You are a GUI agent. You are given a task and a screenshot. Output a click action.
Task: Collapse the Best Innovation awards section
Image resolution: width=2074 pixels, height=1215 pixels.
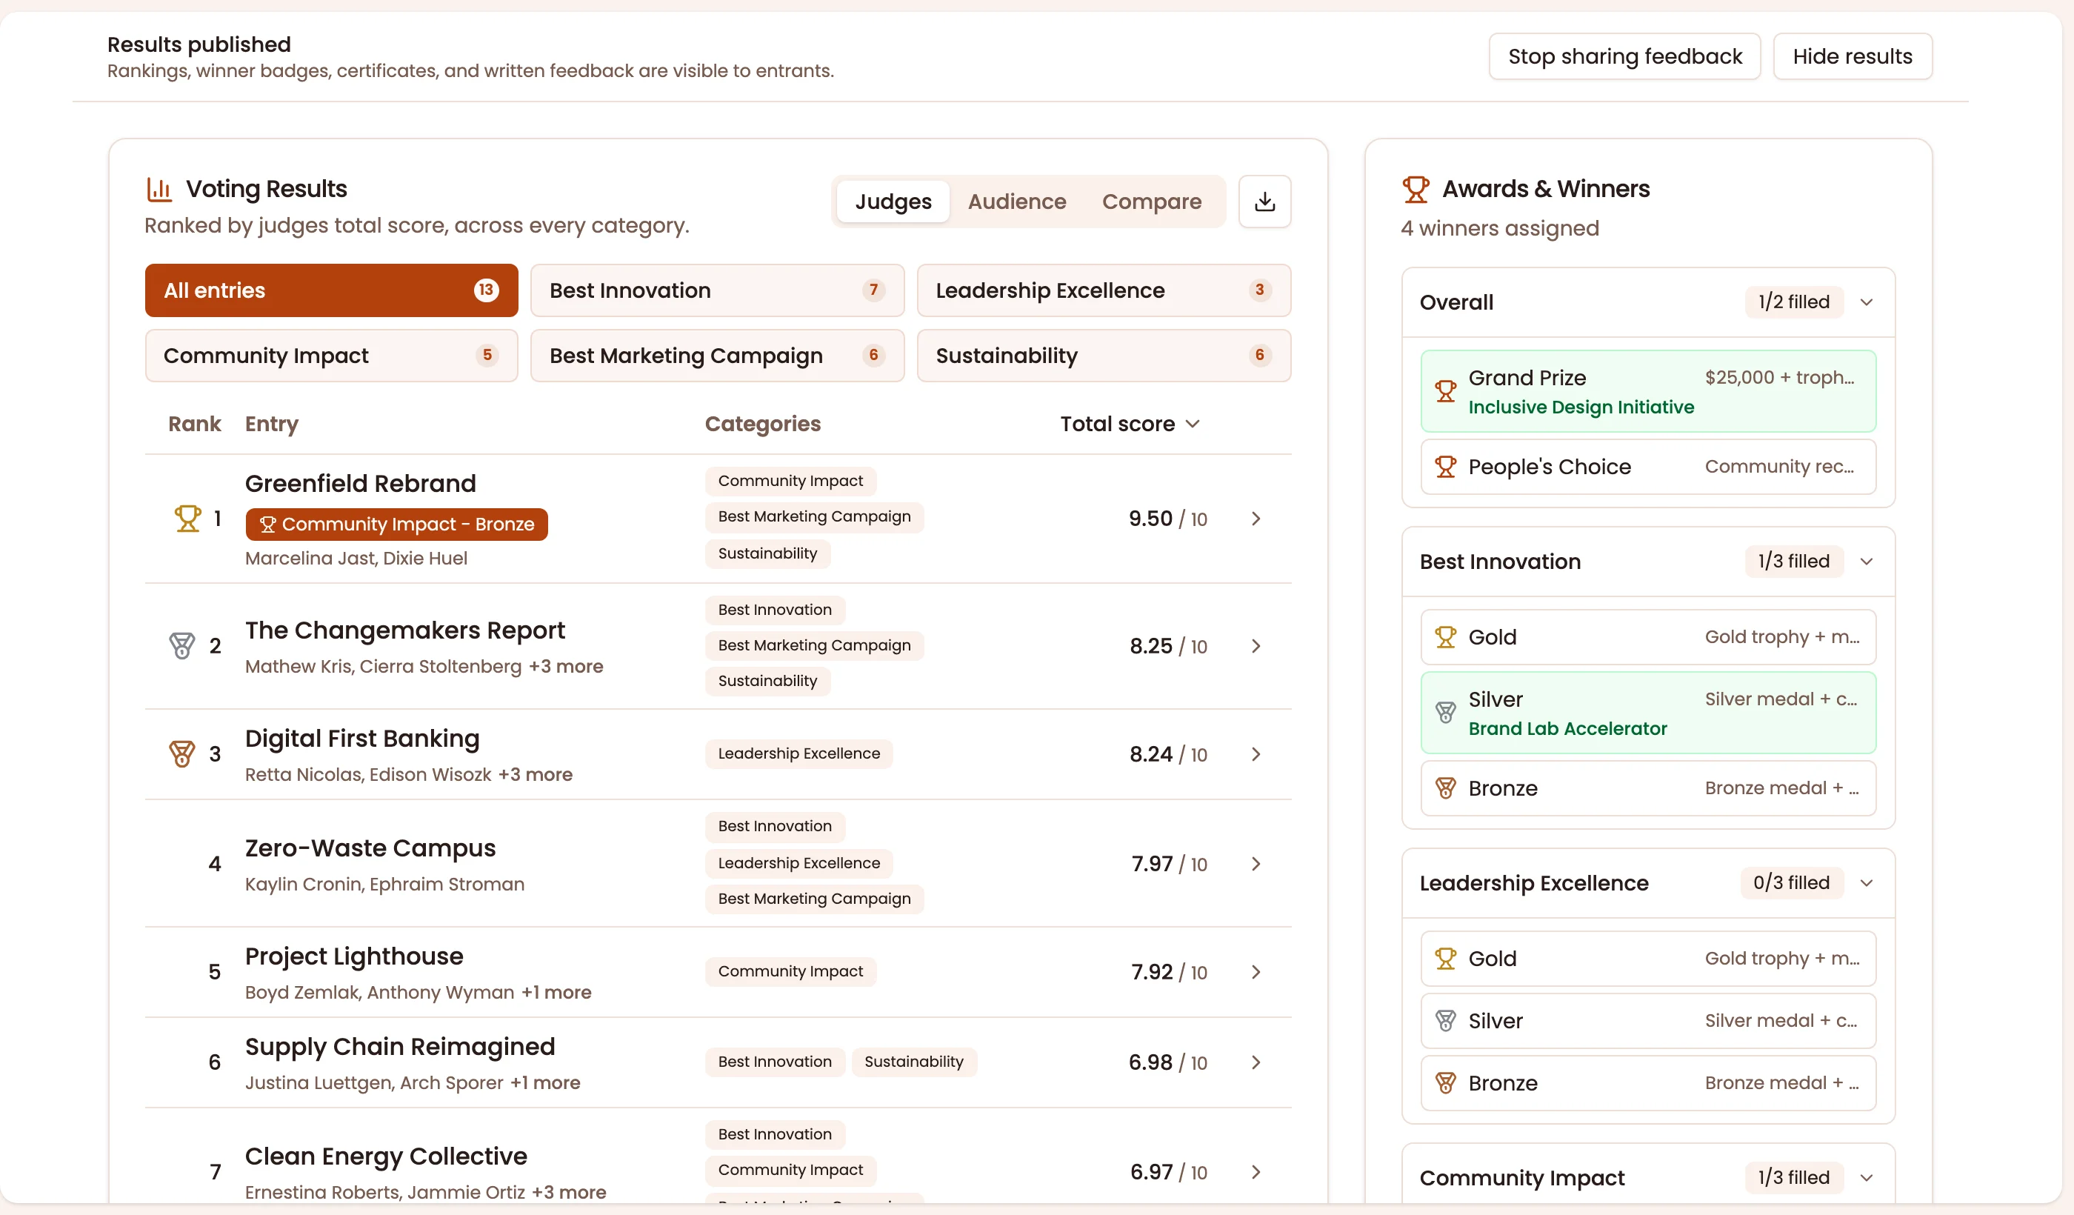[x=1867, y=562]
